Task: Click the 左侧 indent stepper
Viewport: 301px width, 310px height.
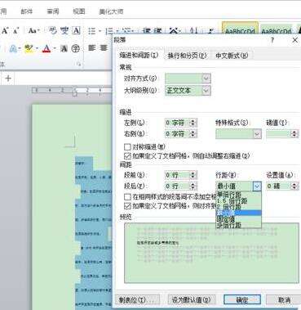Action: pyautogui.click(x=193, y=123)
